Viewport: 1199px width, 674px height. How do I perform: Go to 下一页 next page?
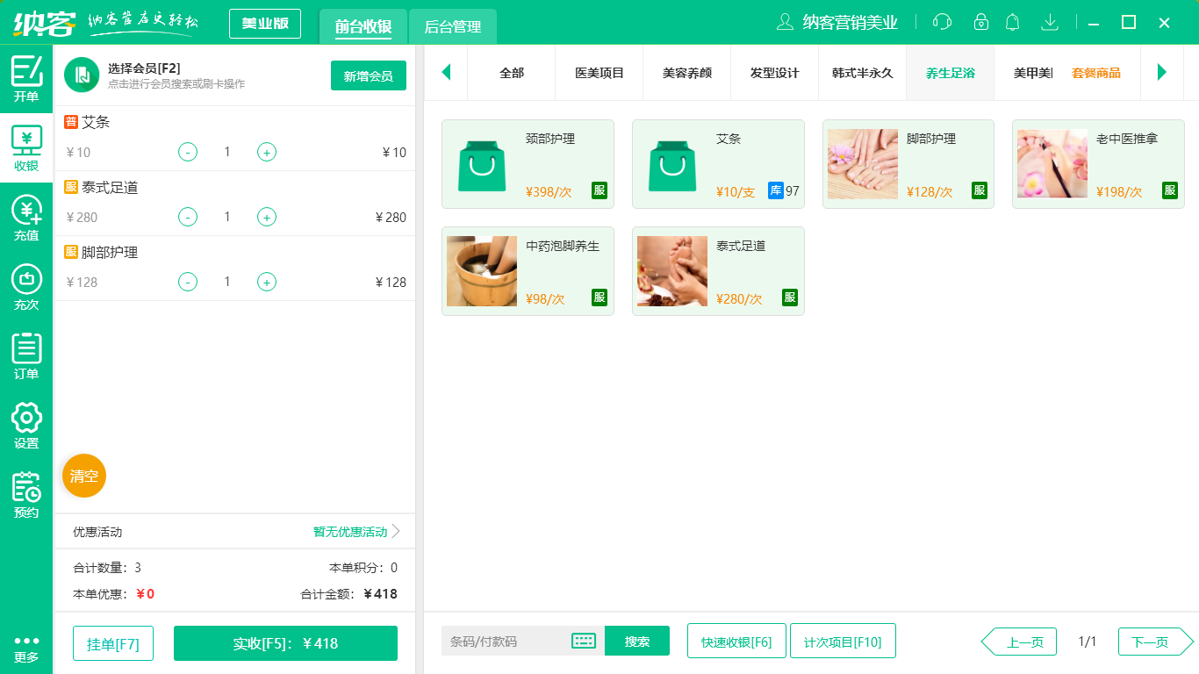(1156, 642)
